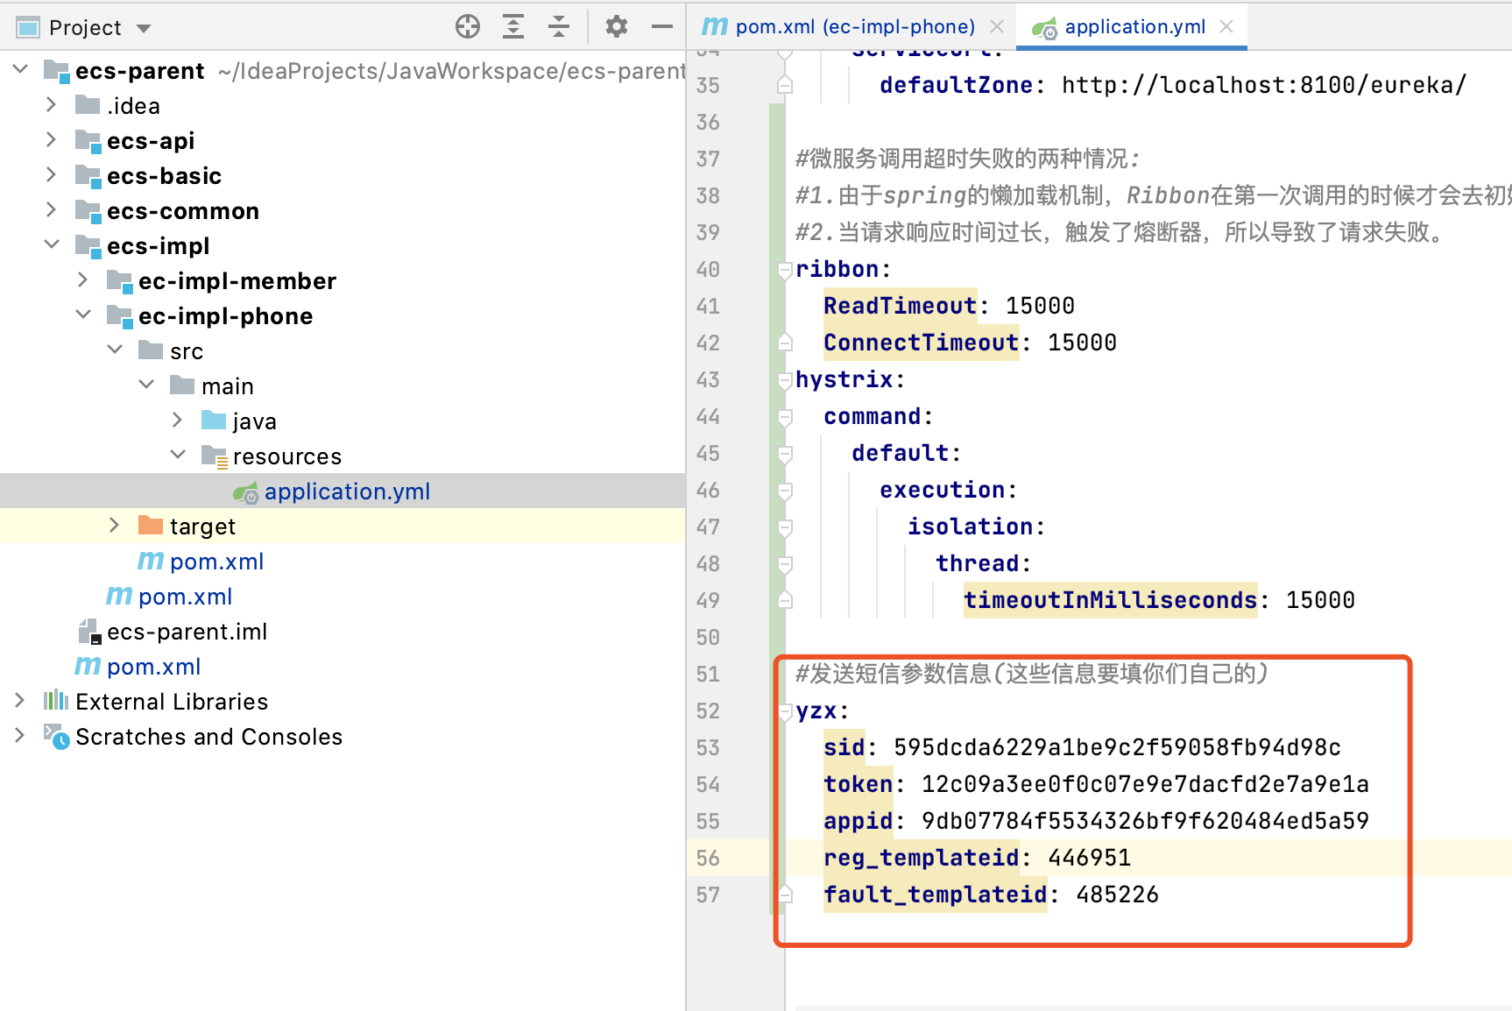
Task: Fold the isolation block at line 47
Action: 785,527
